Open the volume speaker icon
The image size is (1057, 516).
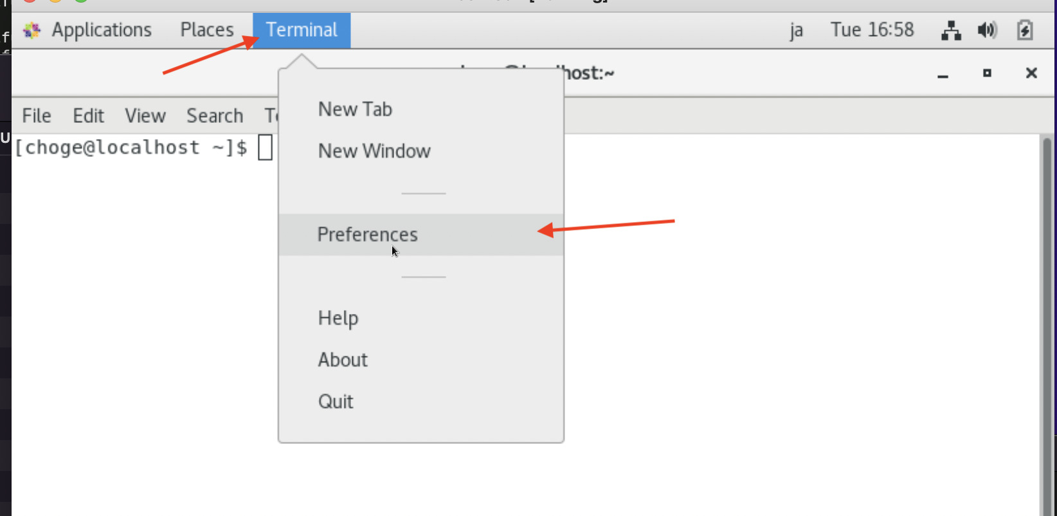click(987, 30)
